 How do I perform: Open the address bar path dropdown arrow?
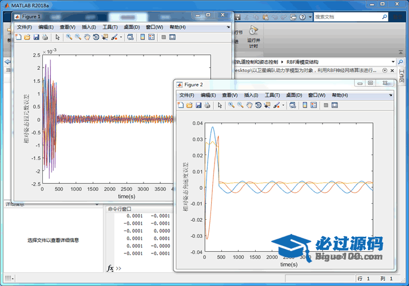click(x=392, y=61)
